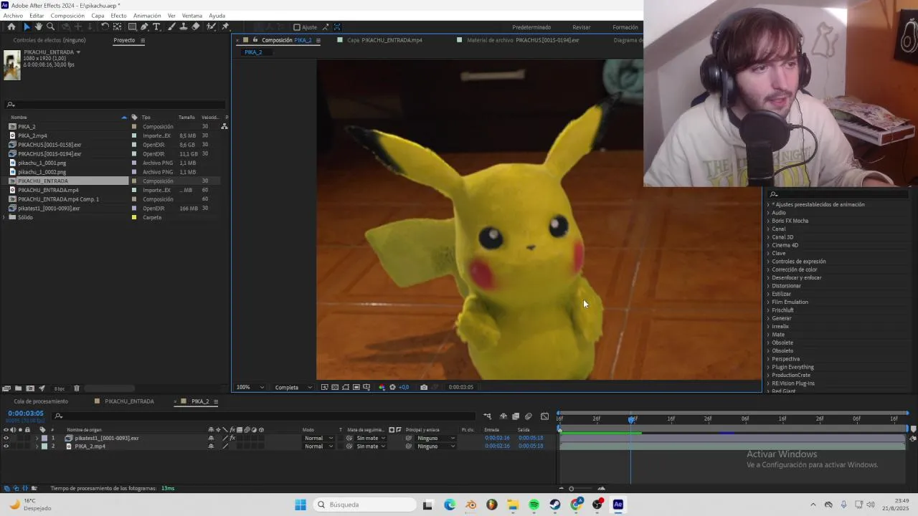Select the Zoom magnifier tool
This screenshot has height=516, width=918.
(x=50, y=27)
